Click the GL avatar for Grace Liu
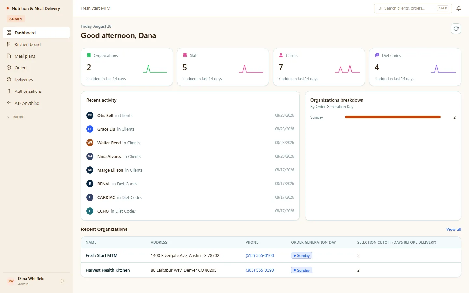Screen dimensions: 469x293 (x=90, y=129)
